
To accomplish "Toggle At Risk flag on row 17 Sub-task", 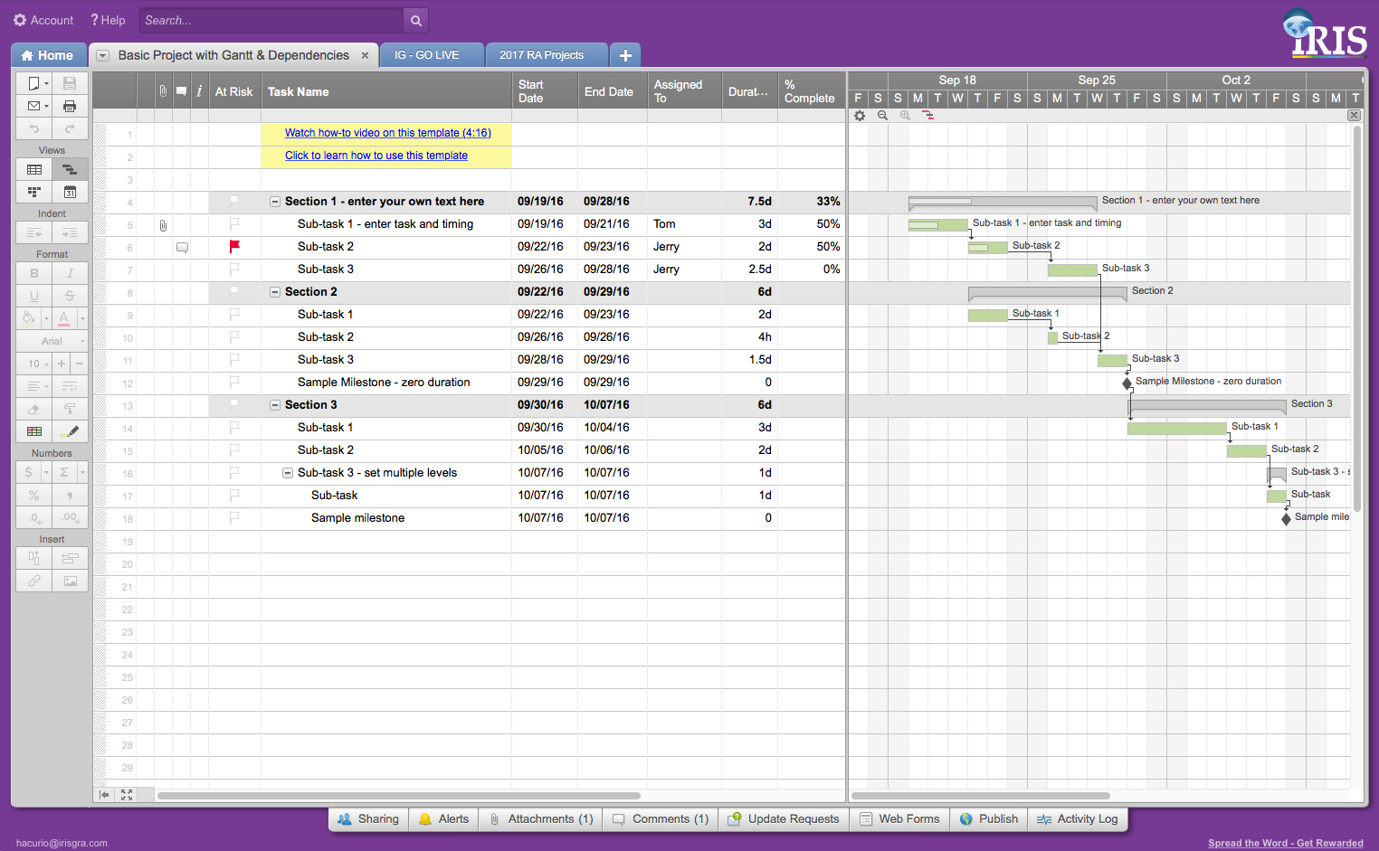I will coord(234,495).
